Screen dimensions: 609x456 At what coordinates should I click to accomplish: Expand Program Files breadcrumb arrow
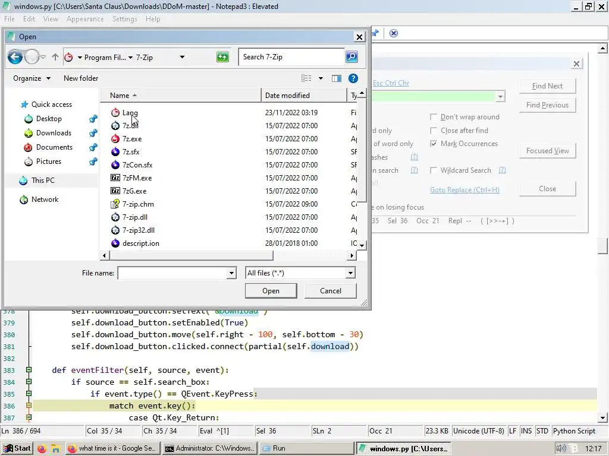coord(130,58)
